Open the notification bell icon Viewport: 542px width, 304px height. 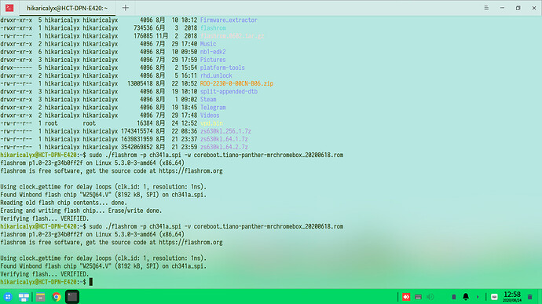point(466,297)
